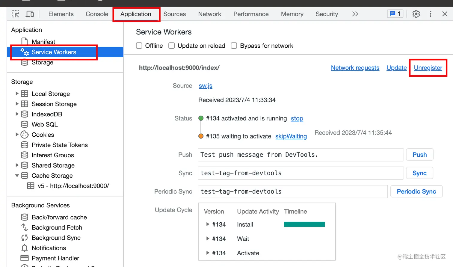Click the skipWaiting link for #135
Image resolution: width=453 pixels, height=267 pixels.
[x=291, y=136]
